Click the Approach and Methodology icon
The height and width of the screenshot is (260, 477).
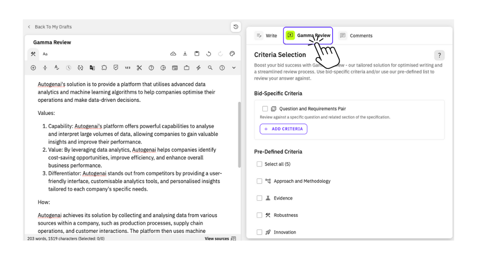coord(268,181)
